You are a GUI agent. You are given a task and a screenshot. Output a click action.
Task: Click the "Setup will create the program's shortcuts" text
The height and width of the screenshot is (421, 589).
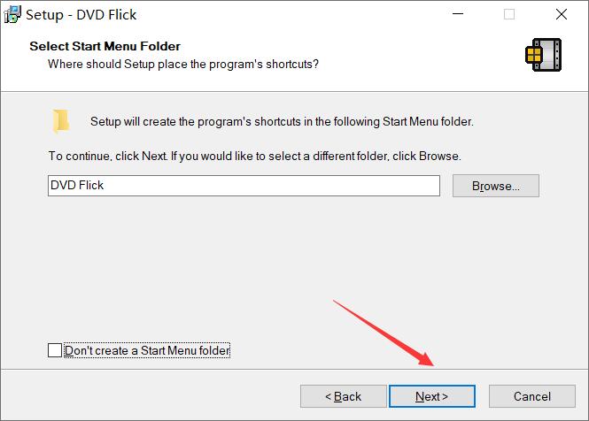pyautogui.click(x=282, y=121)
